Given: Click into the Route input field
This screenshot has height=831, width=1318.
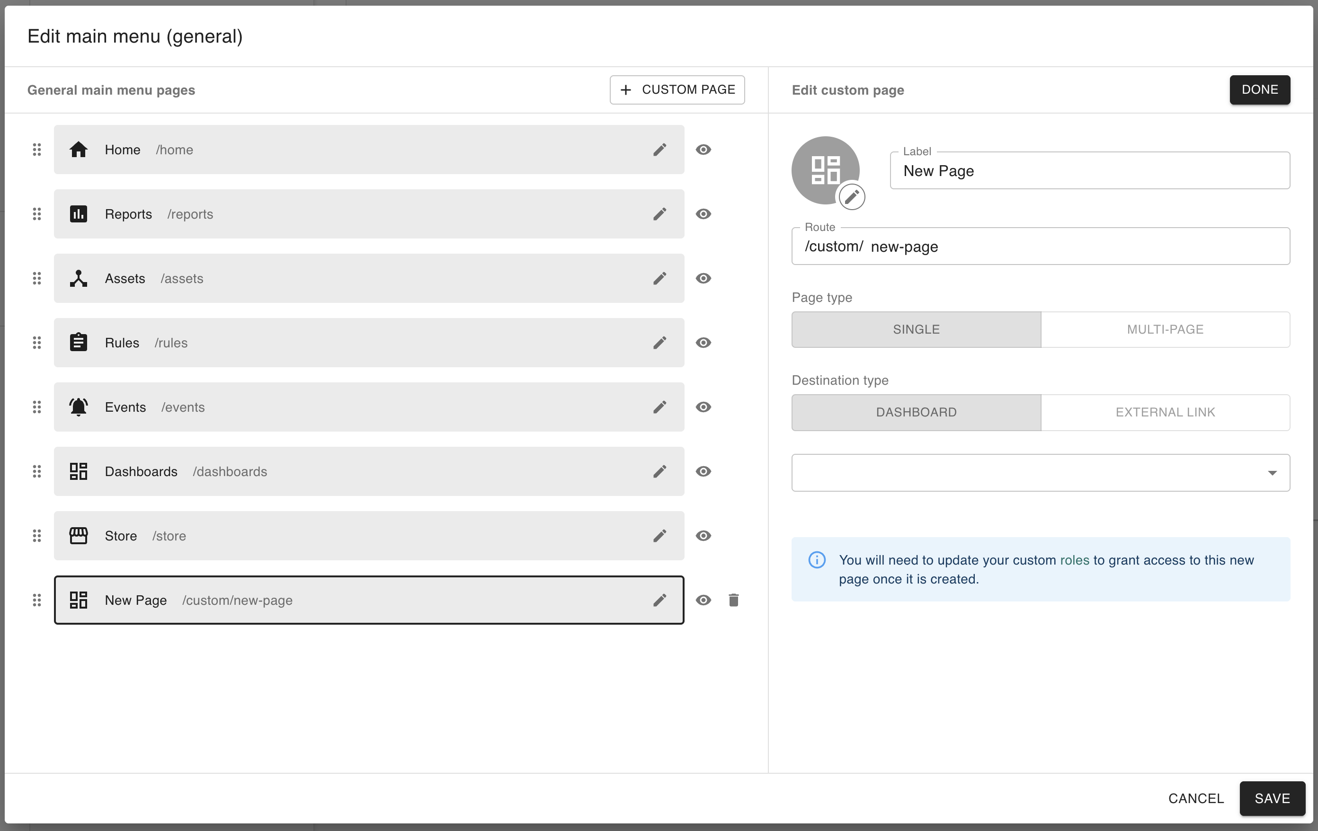Looking at the screenshot, I should pyautogui.click(x=1041, y=246).
